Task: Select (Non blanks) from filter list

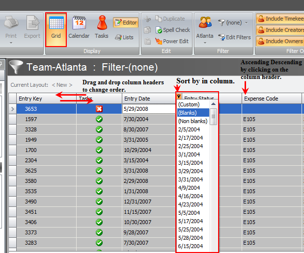Action: click(193, 121)
